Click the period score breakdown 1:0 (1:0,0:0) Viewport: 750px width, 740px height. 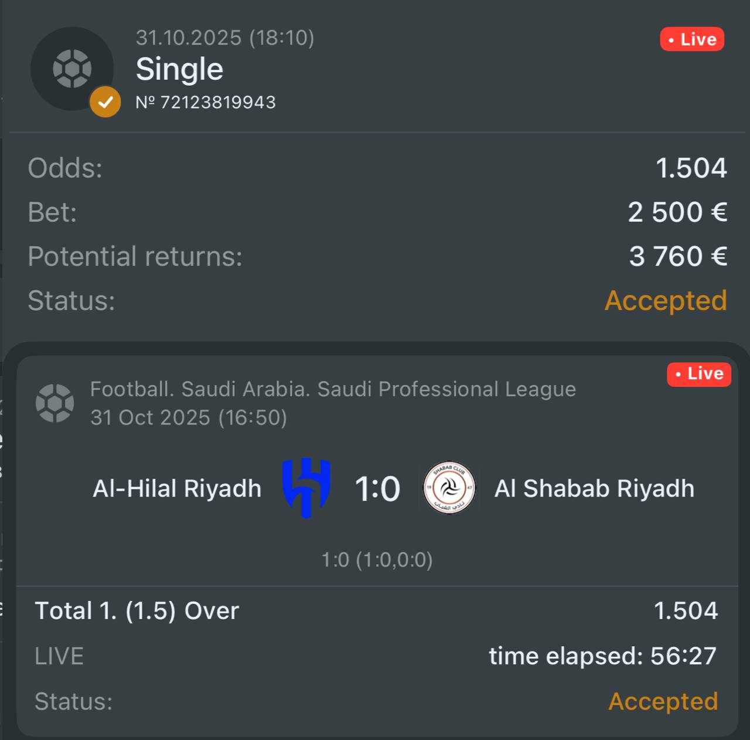(377, 560)
